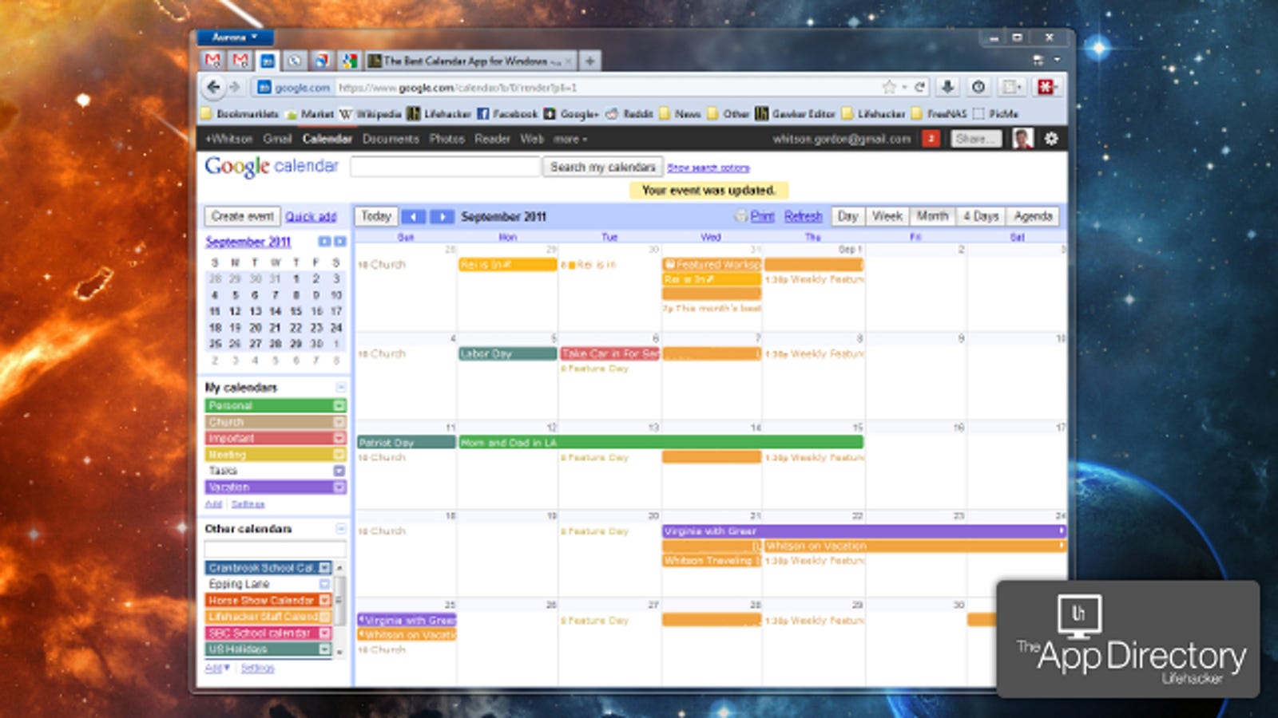Open the Google+ bookmark

571,114
